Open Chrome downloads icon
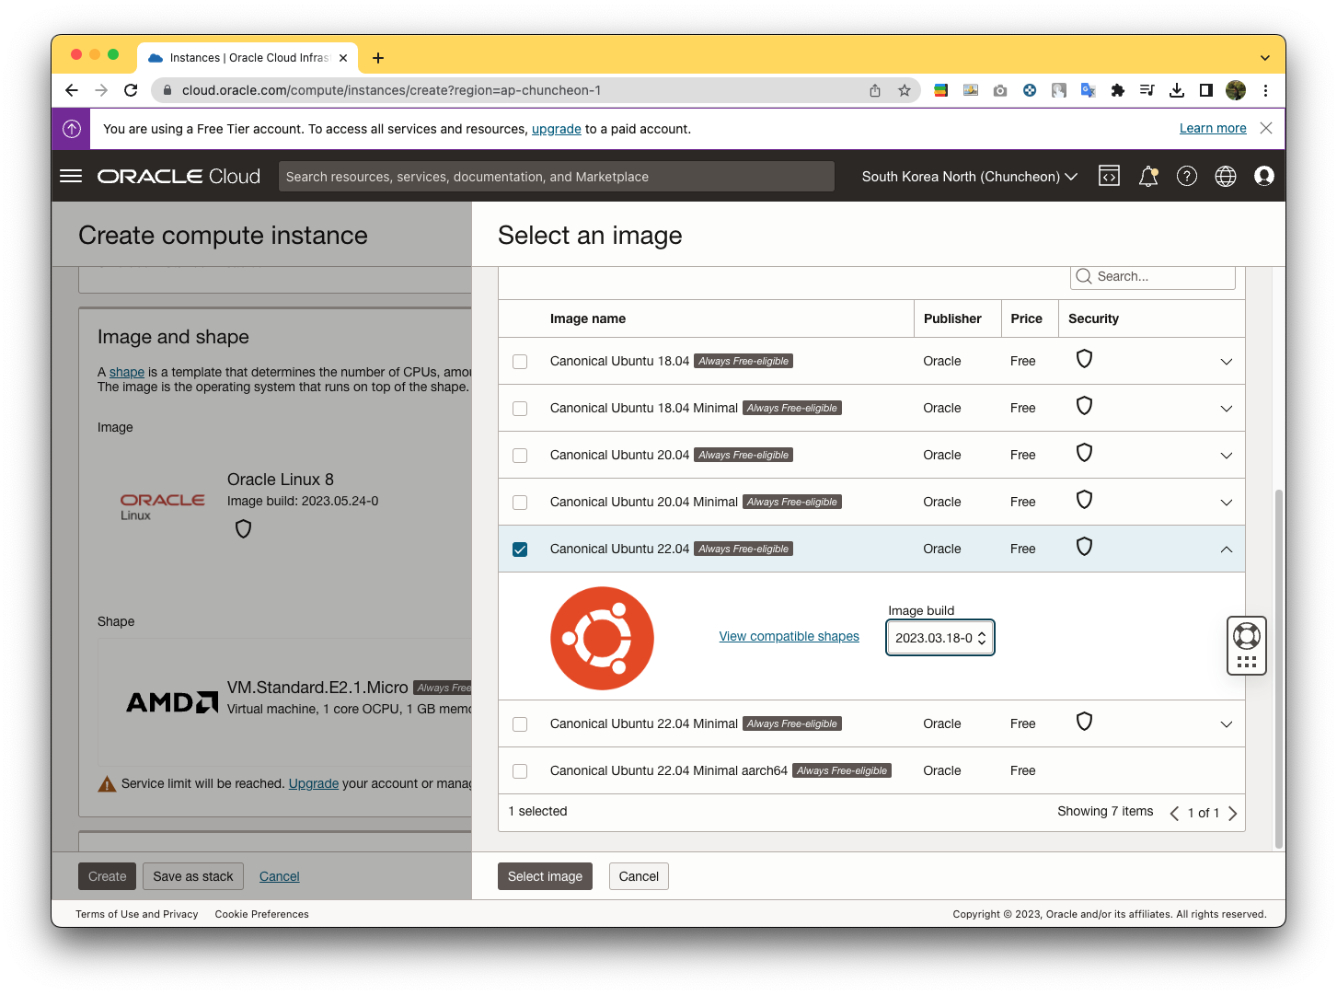Screen dimensions: 1337x995 point(1177,90)
